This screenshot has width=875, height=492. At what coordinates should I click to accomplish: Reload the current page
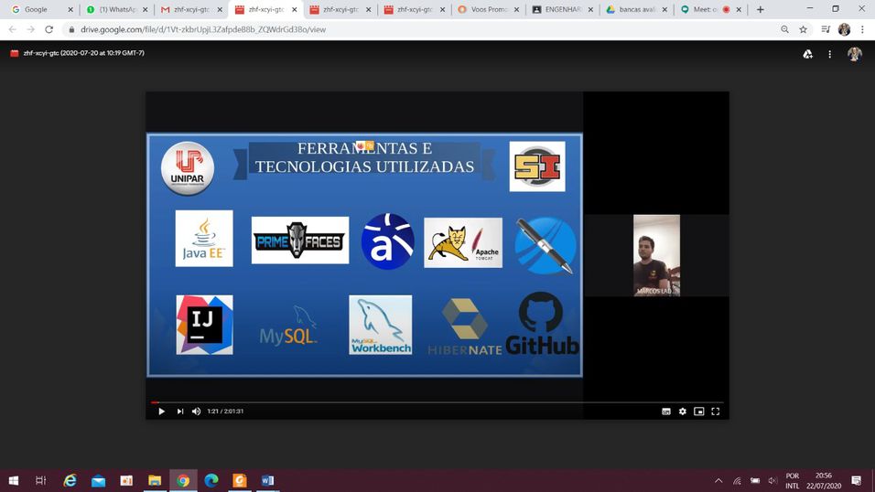click(x=49, y=29)
